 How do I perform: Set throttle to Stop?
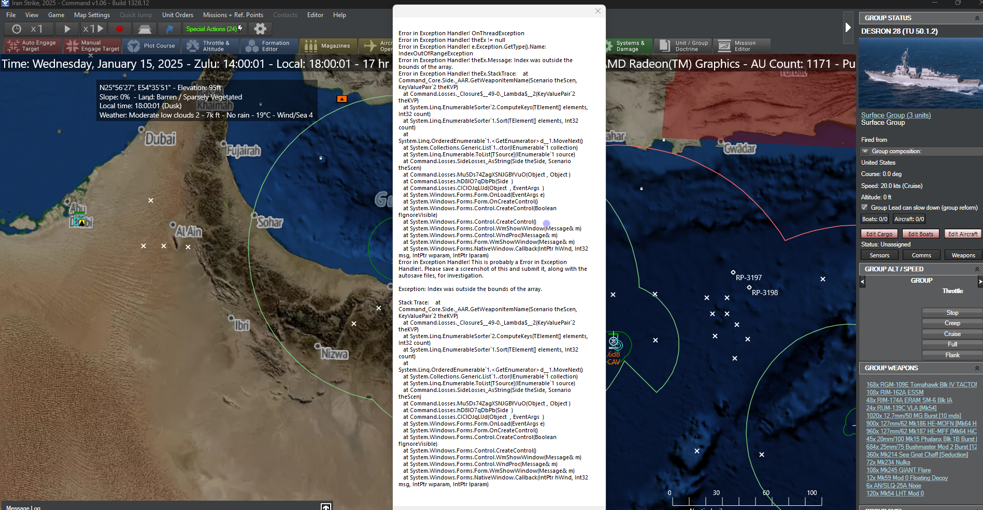click(x=952, y=313)
